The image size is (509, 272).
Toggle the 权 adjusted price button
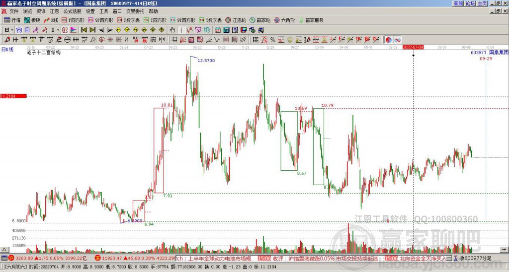click(x=65, y=30)
